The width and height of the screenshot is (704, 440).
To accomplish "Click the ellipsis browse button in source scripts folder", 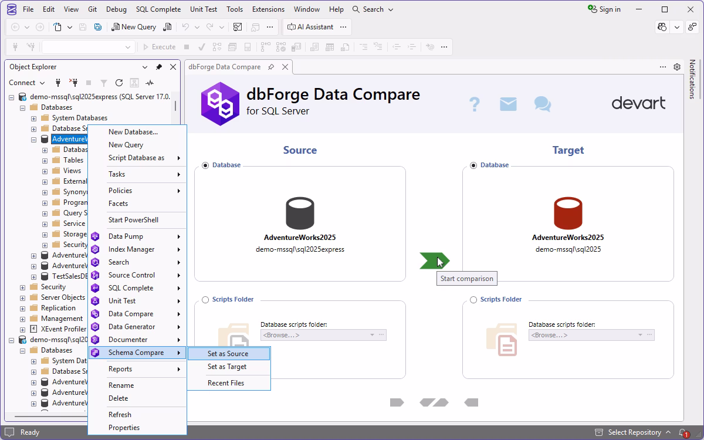I will (x=381, y=335).
